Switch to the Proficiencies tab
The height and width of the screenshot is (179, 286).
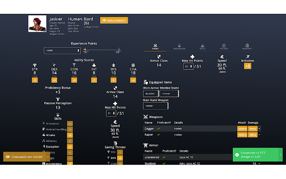(x=179, y=47)
